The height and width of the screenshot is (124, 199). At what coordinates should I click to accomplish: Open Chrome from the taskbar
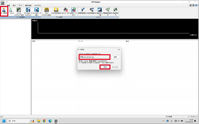coord(44,121)
